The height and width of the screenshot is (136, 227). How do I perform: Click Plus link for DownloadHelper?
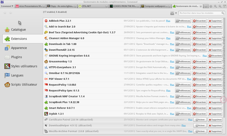pyautogui.click(x=184, y=126)
